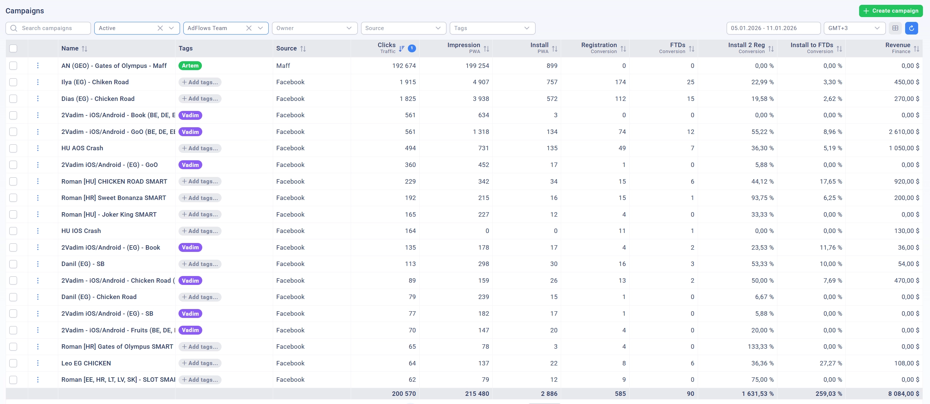Select Roman [HU] CHICKEN ROAD SMART checkbox
The image size is (930, 404).
pyautogui.click(x=13, y=181)
